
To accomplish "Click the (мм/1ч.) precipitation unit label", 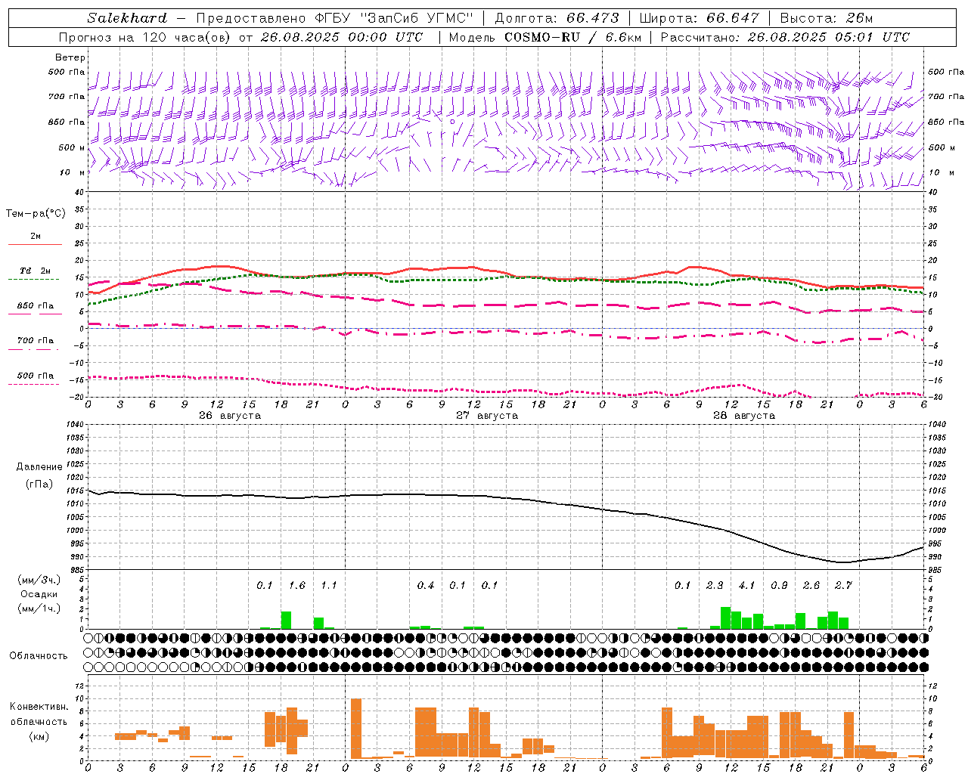I will tap(39, 608).
